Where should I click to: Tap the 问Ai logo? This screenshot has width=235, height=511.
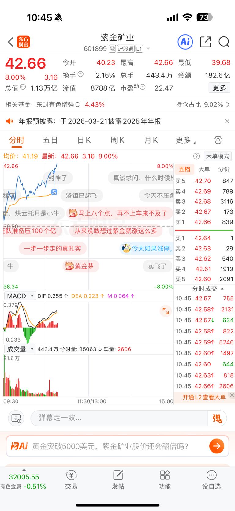point(19,446)
